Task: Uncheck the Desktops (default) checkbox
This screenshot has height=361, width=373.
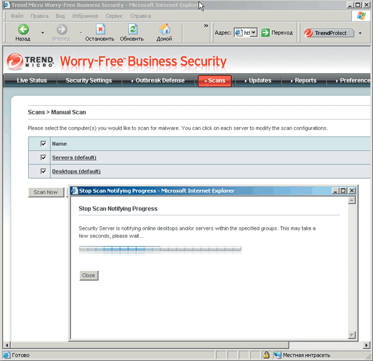Action: point(44,171)
